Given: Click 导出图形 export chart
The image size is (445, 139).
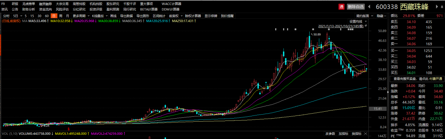Looking at the screenshot, I should pos(143,16).
